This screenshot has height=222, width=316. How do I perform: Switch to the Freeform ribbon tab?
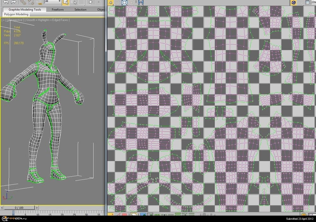pyautogui.click(x=58, y=9)
